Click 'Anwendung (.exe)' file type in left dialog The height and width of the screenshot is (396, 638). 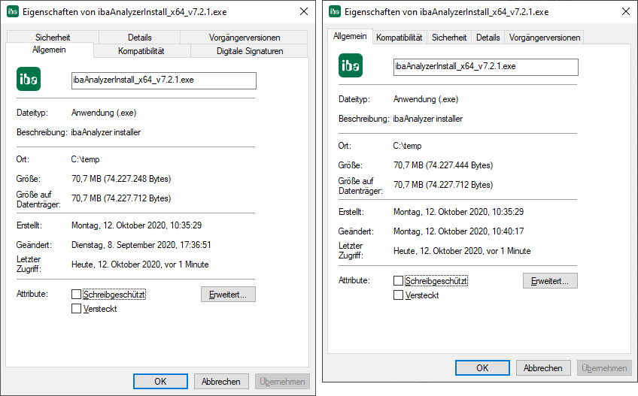104,113
